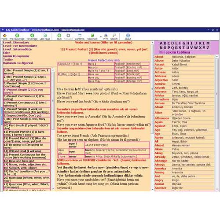Select lesson 14) Will and shall
Screen dimensions: 220x220
26,151
